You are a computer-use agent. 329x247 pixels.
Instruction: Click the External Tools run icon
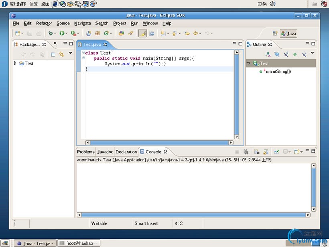[x=73, y=33]
